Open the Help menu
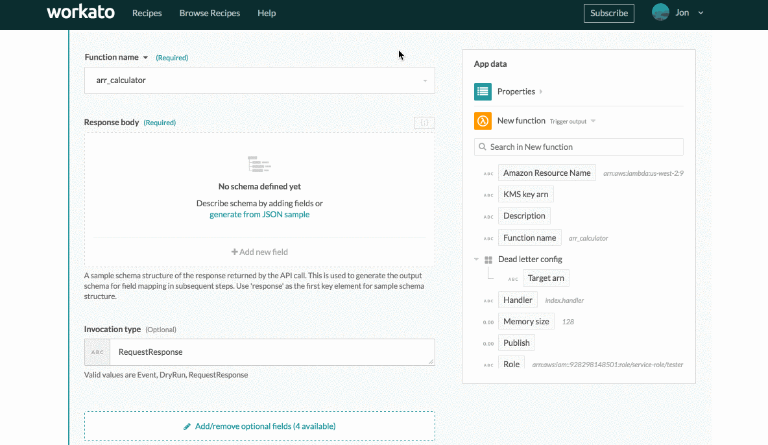Screen dimensions: 768x445 click(x=266, y=13)
